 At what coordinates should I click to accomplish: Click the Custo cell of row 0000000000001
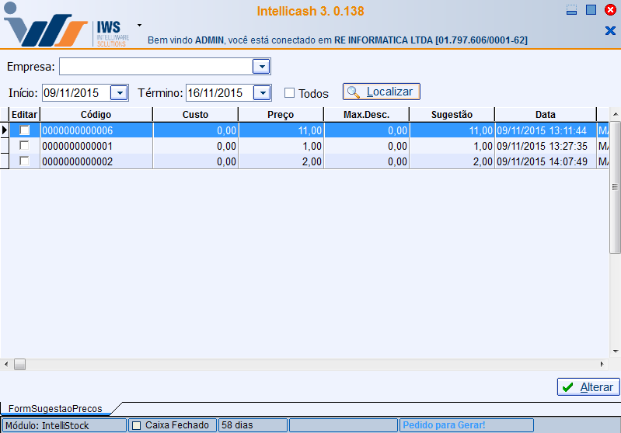[196, 146]
